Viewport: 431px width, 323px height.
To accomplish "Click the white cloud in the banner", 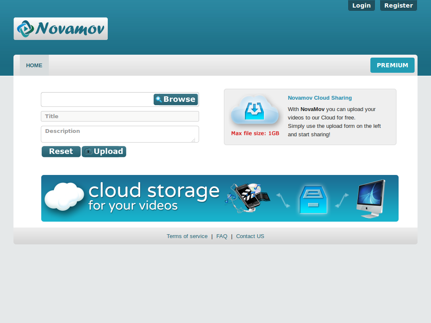I will pyautogui.click(x=64, y=196).
